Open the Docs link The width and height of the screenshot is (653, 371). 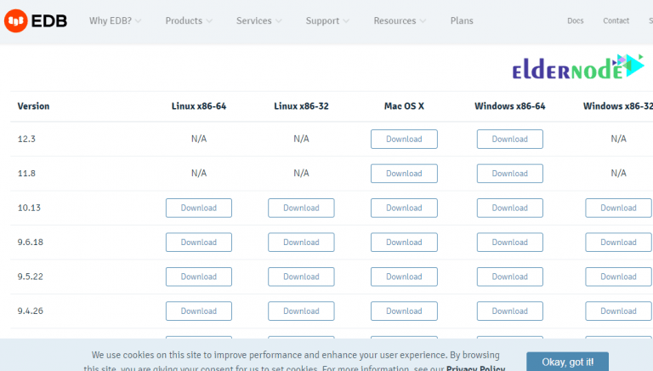576,20
